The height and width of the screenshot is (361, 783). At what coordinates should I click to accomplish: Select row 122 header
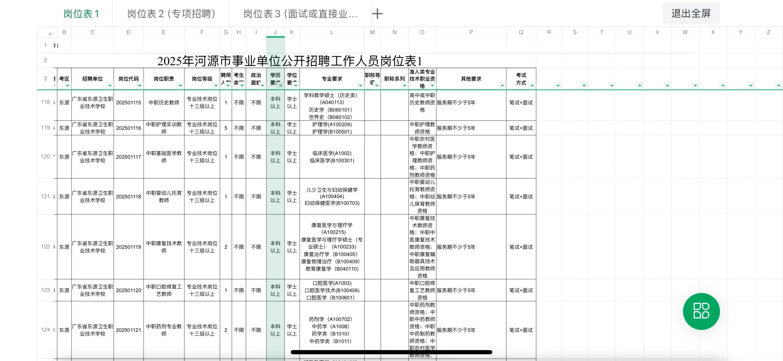tap(45, 247)
